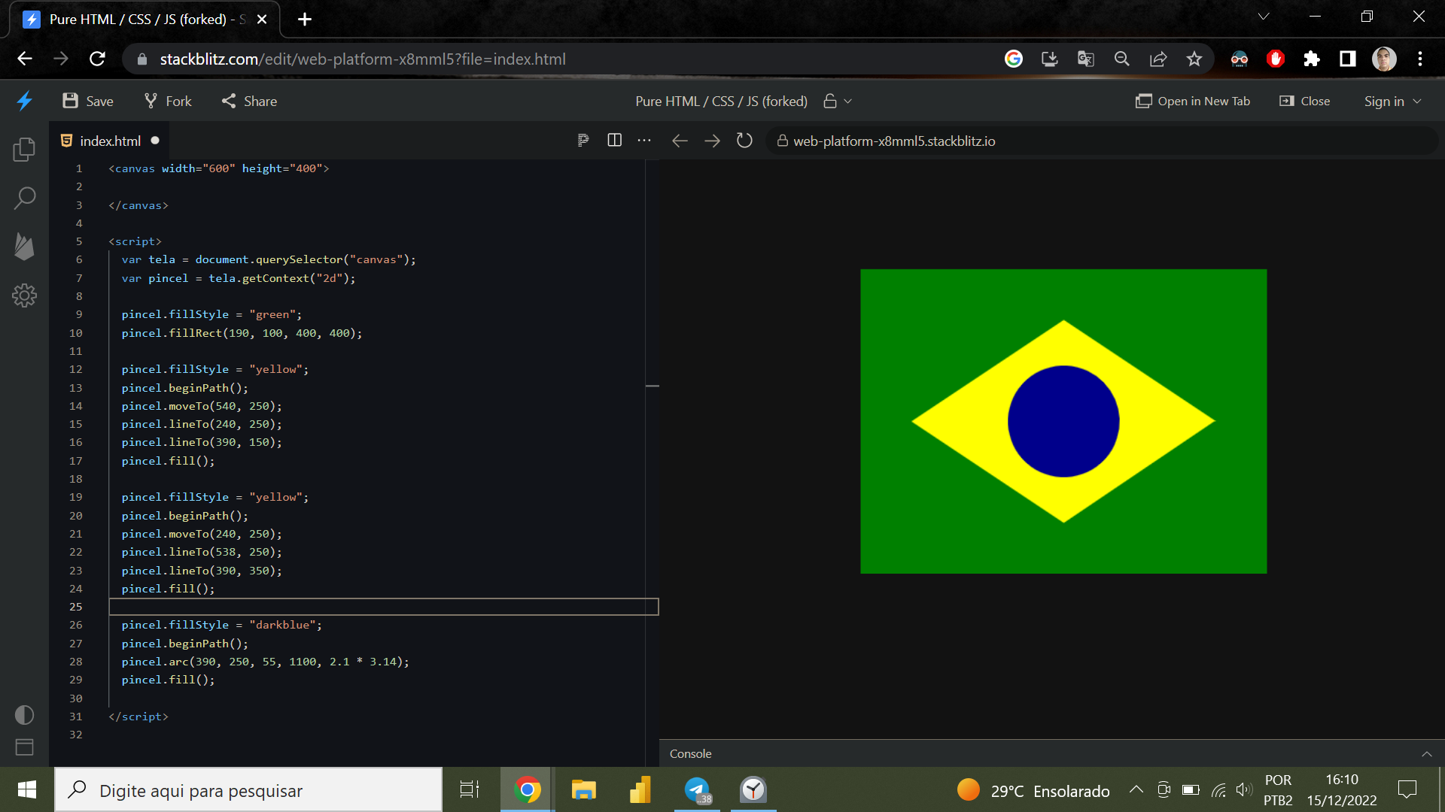Open Task View on taskbar

coord(470,789)
